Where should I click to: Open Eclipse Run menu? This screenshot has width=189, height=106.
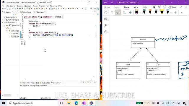tap(47, 6)
